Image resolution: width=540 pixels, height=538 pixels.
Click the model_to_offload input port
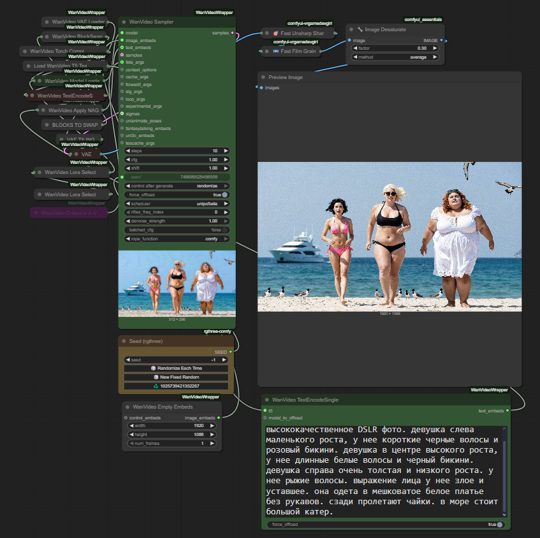tap(265, 418)
